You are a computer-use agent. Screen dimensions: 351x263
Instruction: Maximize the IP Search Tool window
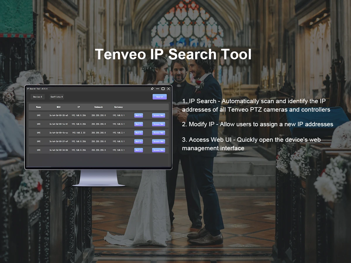coord(163,89)
